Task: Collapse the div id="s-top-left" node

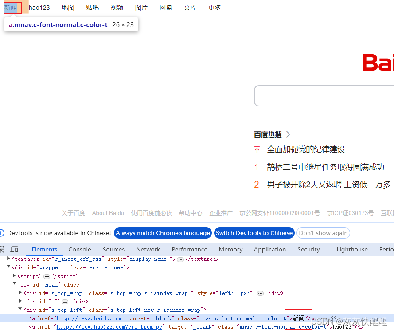Action: pyautogui.click(x=20, y=309)
